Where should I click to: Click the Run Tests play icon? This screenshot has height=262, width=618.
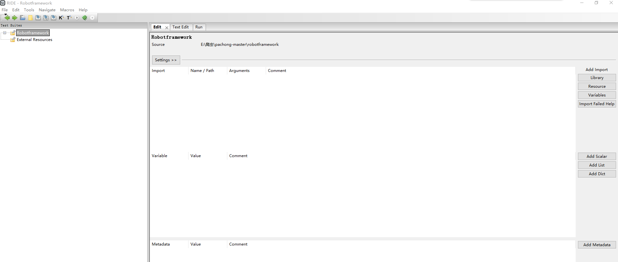click(77, 18)
